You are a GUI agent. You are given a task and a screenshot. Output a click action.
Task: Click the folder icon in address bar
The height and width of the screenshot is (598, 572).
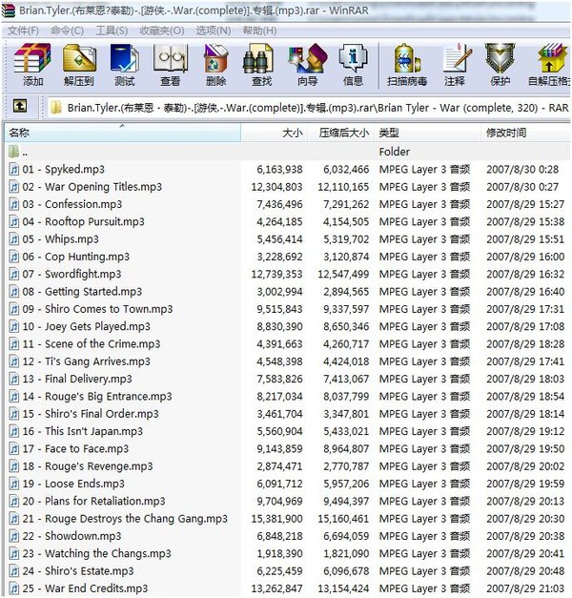(55, 108)
